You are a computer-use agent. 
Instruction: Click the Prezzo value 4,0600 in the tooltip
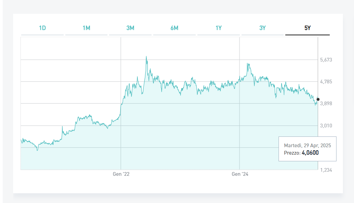tap(310, 153)
